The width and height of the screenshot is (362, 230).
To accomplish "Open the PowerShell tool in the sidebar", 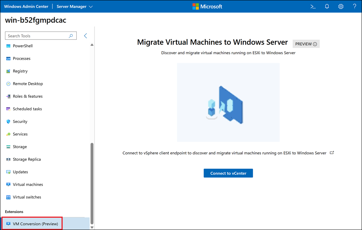I will (x=23, y=46).
